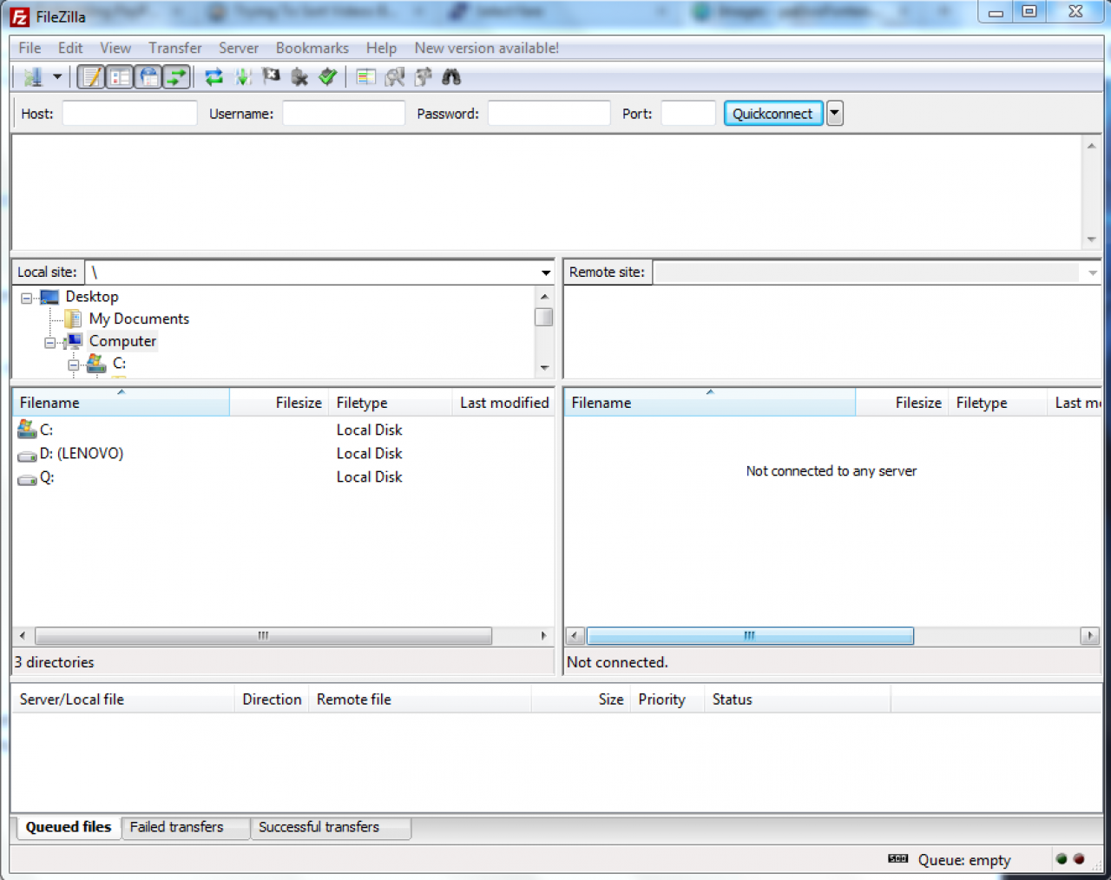Click the New version available! notice
The height and width of the screenshot is (880, 1111).
pos(486,48)
